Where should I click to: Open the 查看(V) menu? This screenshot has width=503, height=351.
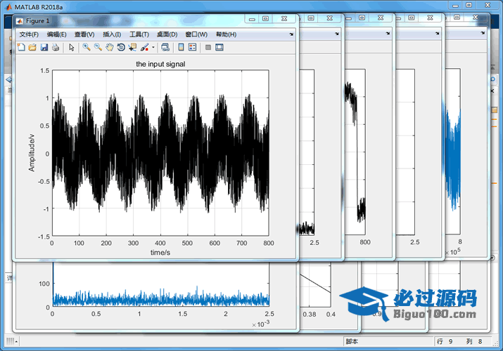click(84, 34)
